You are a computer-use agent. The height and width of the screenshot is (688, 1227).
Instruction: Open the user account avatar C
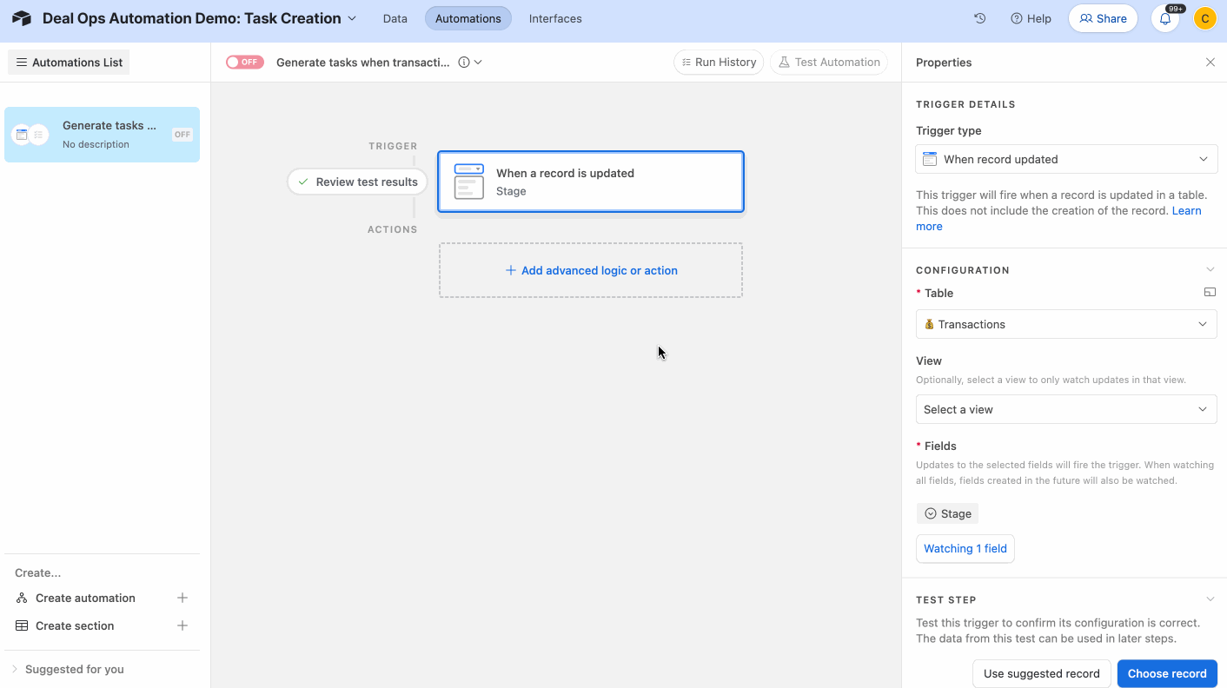1204,18
